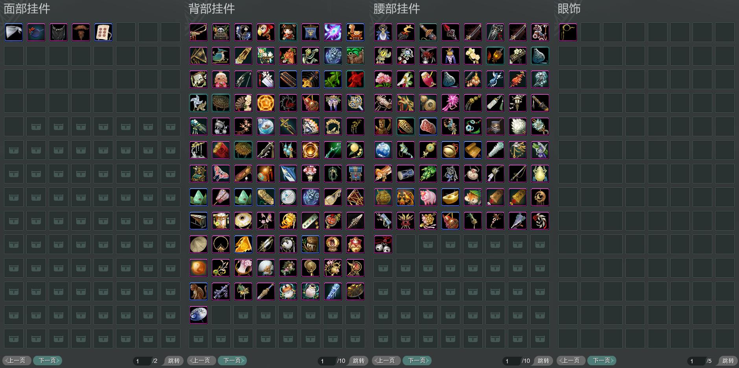Pick the gold monocle eyewear item
This screenshot has width=739, height=368.
coord(568,32)
